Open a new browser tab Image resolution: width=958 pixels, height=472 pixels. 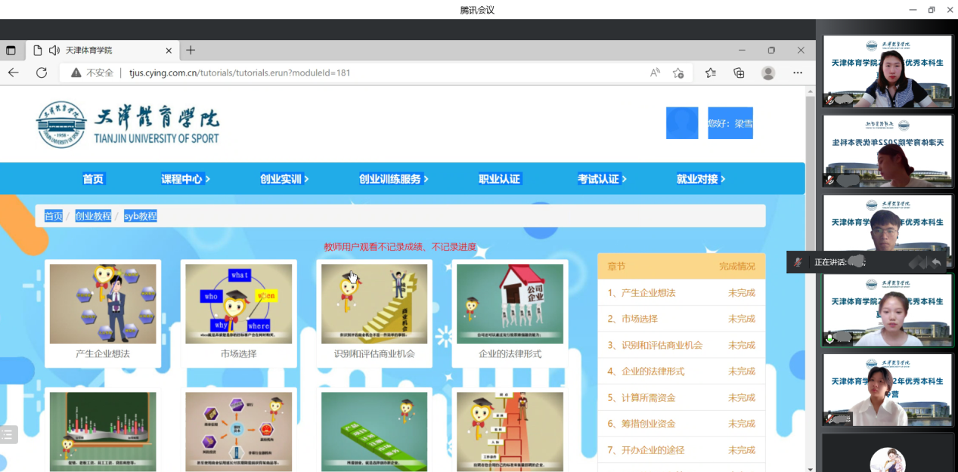(x=191, y=51)
